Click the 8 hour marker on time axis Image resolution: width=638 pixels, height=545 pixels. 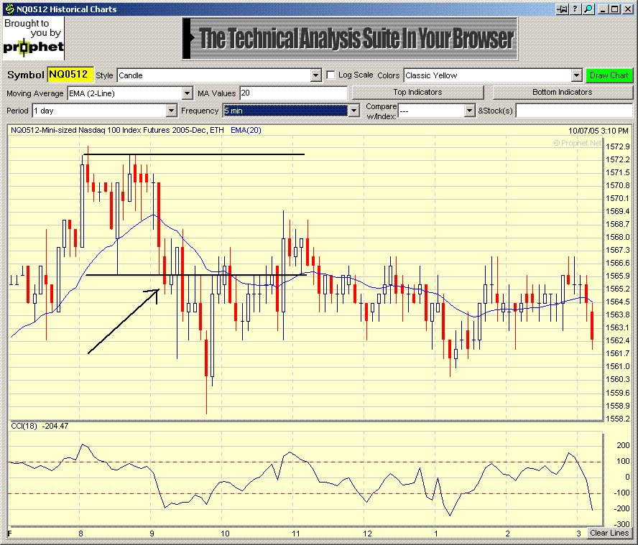point(80,534)
